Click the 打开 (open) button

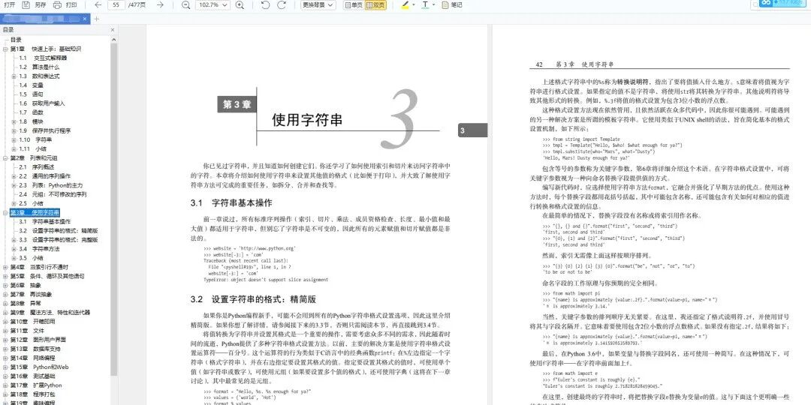point(9,4)
